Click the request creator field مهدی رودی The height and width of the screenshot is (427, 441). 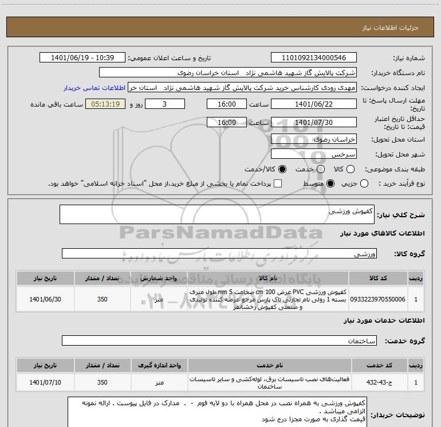tap(242, 88)
